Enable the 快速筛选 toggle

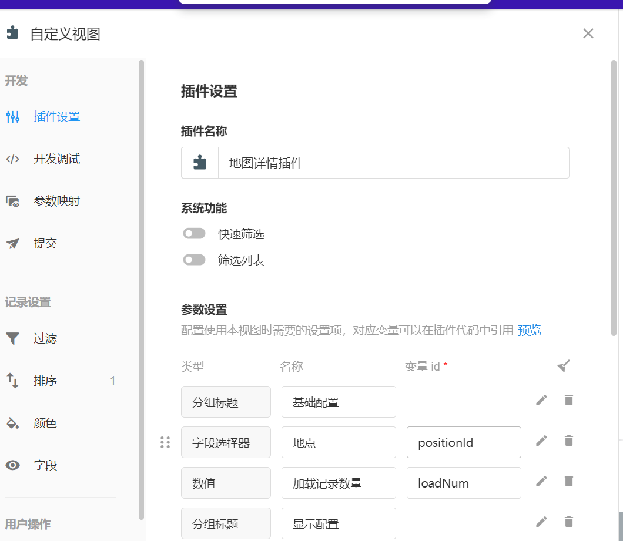(x=195, y=234)
